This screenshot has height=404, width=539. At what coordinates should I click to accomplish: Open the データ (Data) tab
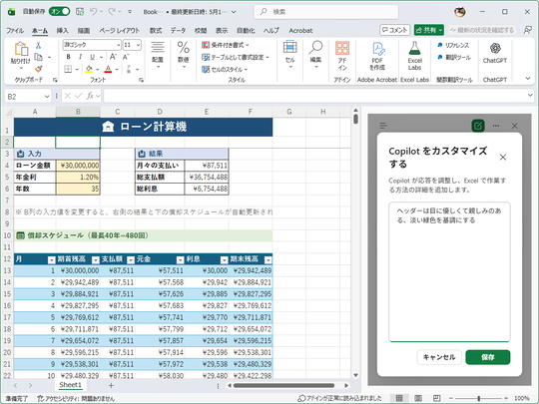click(178, 31)
